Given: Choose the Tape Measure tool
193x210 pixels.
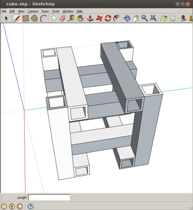Looking at the screenshot, I should [71, 18].
